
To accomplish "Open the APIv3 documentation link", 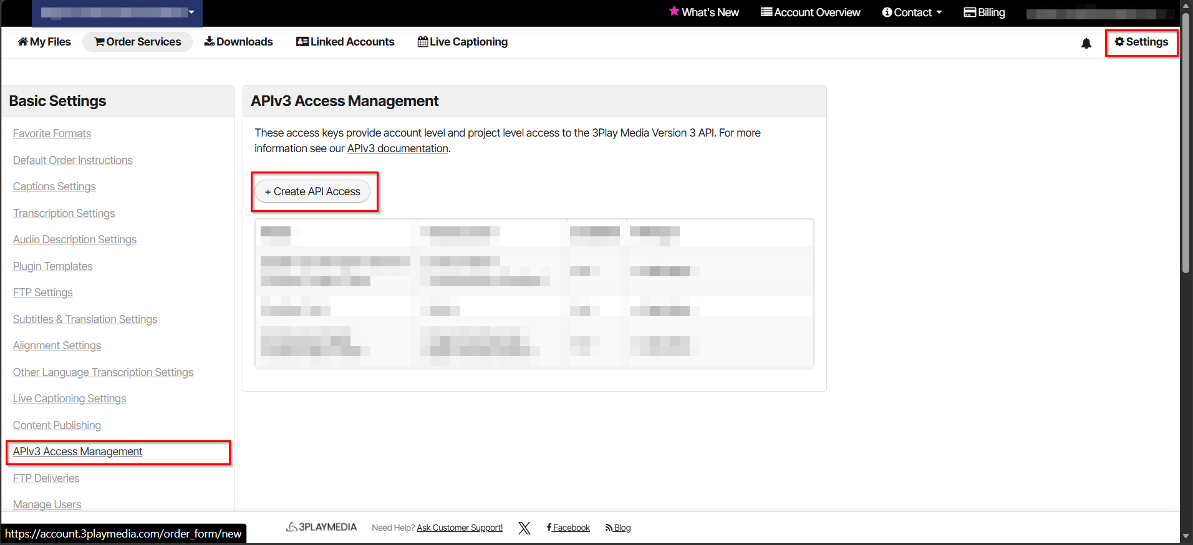I will tap(397, 148).
